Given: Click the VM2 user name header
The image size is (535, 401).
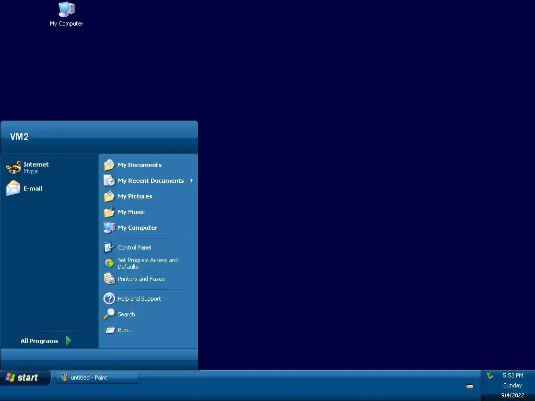Looking at the screenshot, I should click(19, 137).
